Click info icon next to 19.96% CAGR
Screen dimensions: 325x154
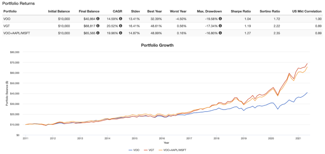pos(120,33)
